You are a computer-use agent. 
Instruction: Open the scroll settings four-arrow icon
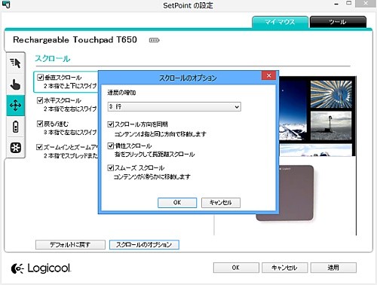[x=15, y=106]
